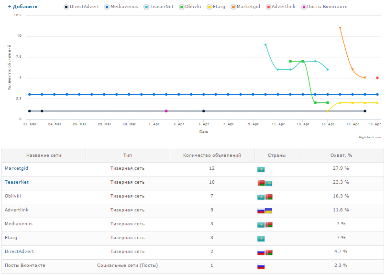Hide the Посты Вконтакте series in the legend

(324, 7)
